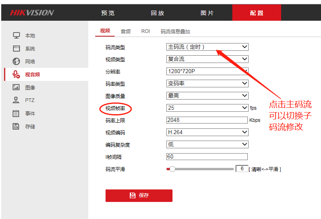Click the 码流平滑 slider handle
Image resolution: width=321 pixels, height=219 pixels.
(172, 169)
